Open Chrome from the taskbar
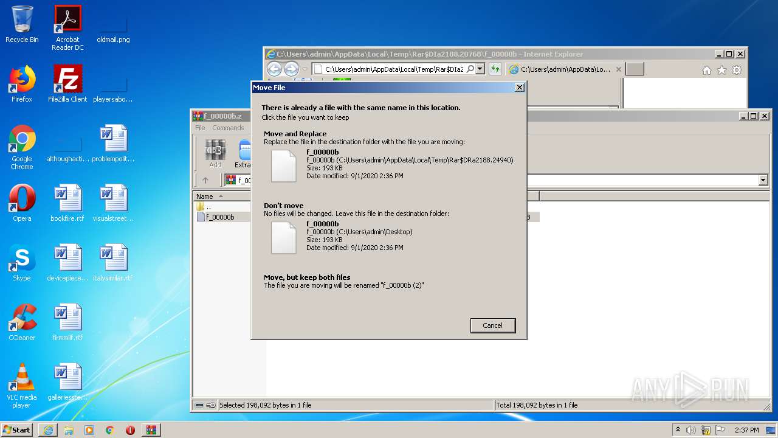Image resolution: width=778 pixels, height=438 pixels. 109,430
